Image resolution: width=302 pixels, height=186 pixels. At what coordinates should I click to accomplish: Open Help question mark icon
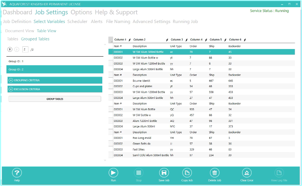click(x=17, y=173)
